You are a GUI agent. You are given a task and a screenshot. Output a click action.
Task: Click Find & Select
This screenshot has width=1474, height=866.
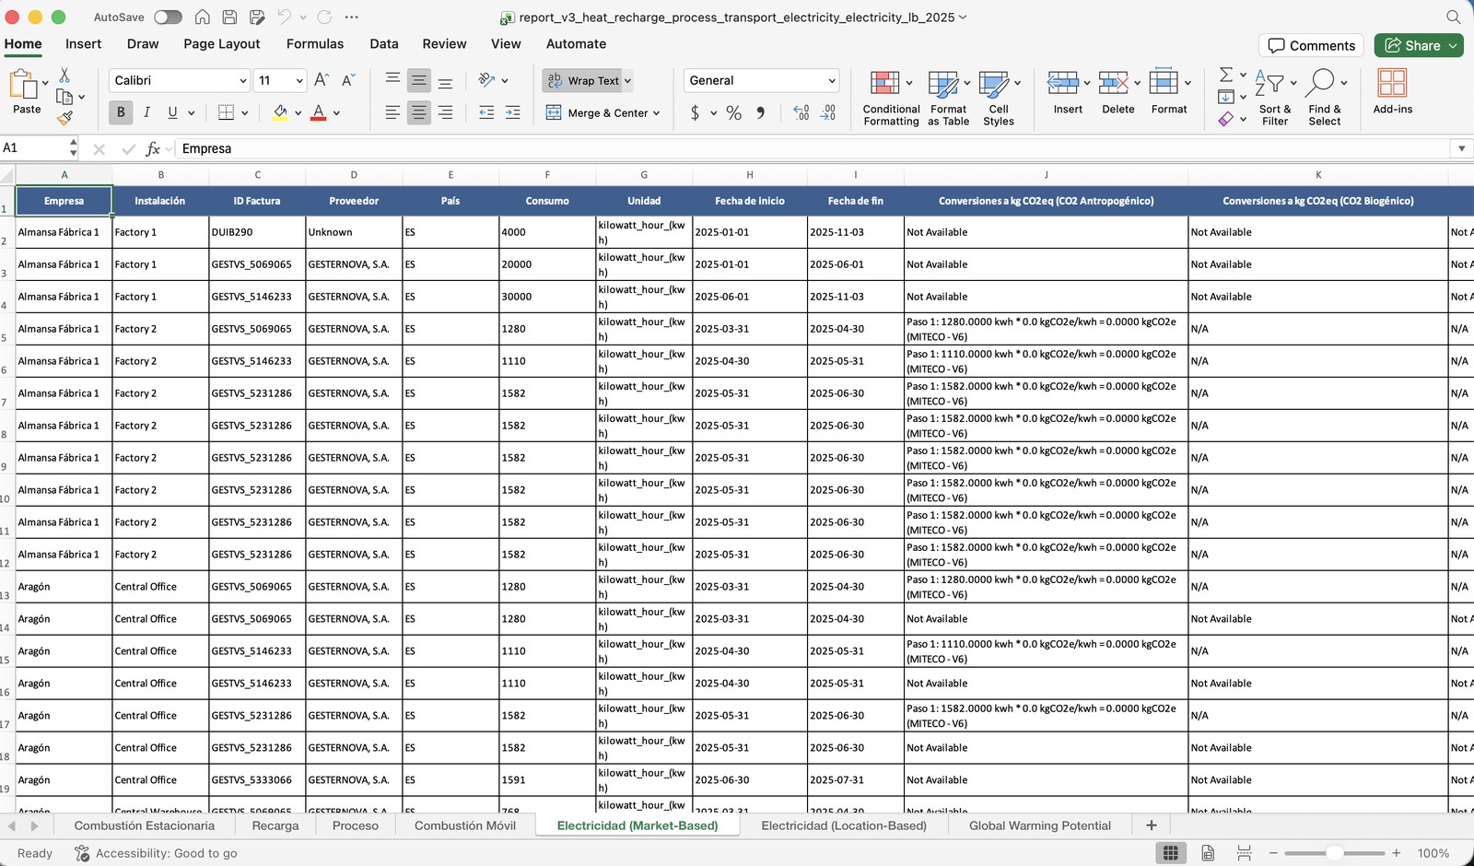(x=1325, y=98)
